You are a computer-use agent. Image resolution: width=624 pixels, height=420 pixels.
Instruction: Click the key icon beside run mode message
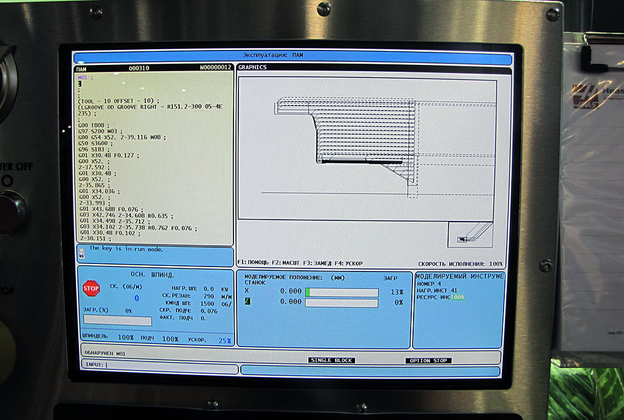click(x=80, y=252)
